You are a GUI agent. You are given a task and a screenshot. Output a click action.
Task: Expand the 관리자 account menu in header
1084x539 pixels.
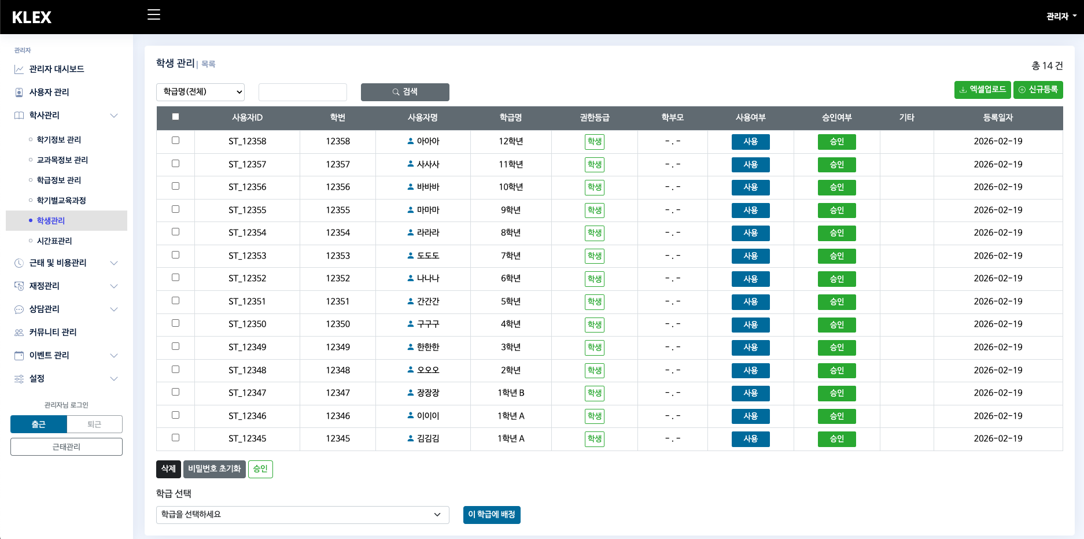[x=1061, y=17]
